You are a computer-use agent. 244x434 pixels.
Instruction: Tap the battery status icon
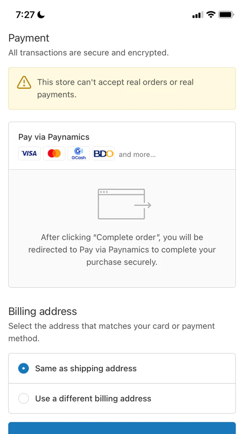click(226, 14)
